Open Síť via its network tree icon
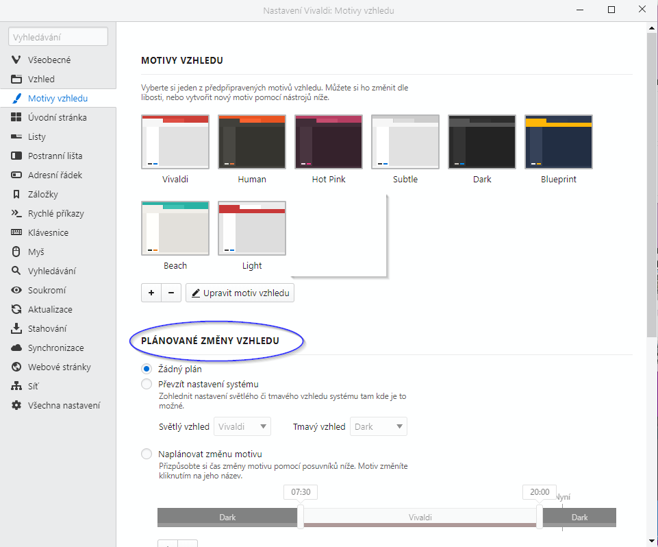Image resolution: width=658 pixels, height=547 pixels. pos(16,386)
